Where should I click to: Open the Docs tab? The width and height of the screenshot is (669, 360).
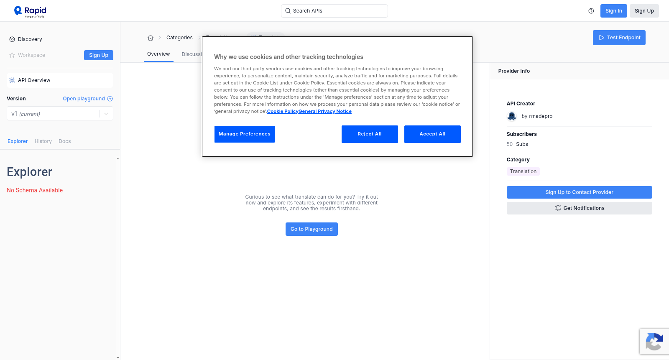click(x=65, y=141)
